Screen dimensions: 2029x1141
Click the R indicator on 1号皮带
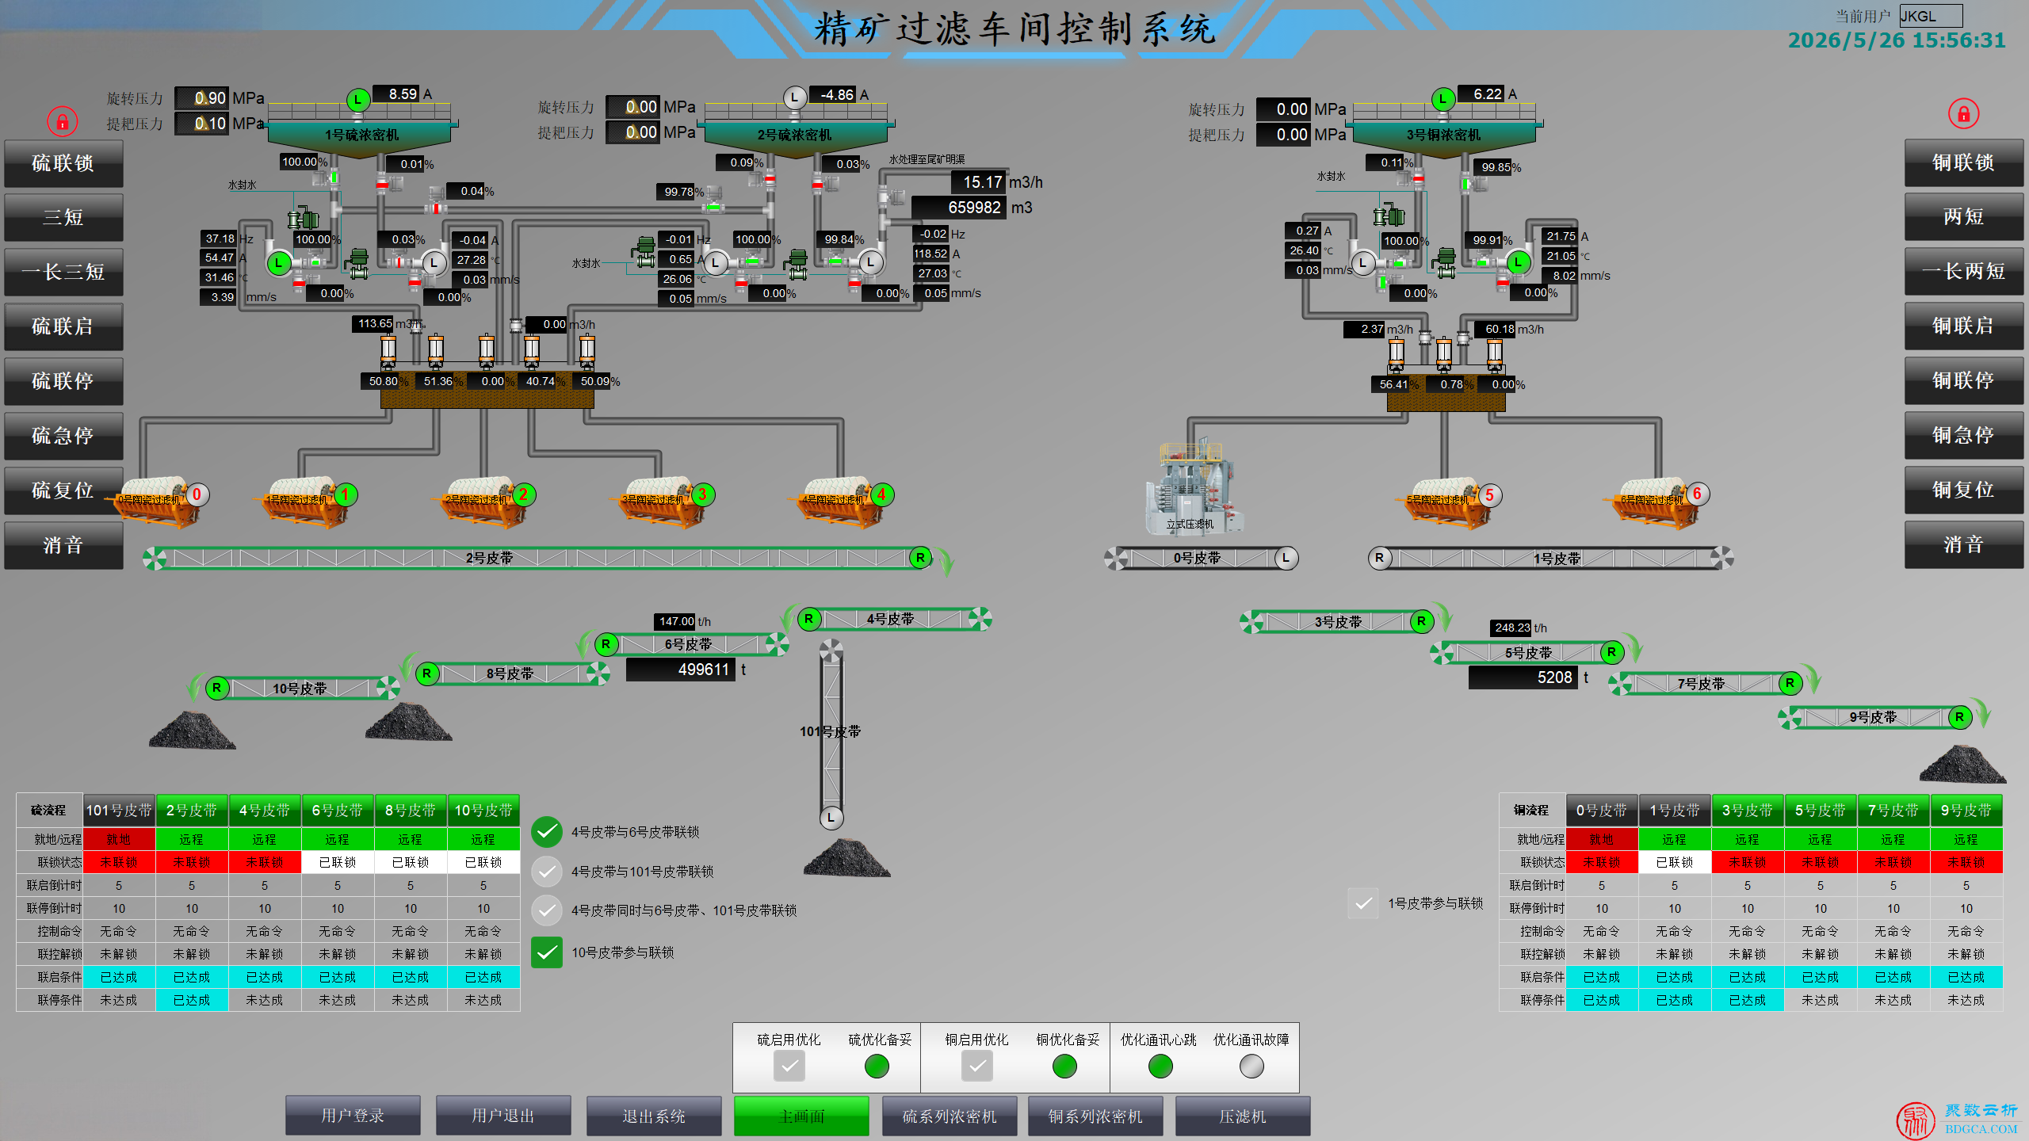click(1379, 558)
